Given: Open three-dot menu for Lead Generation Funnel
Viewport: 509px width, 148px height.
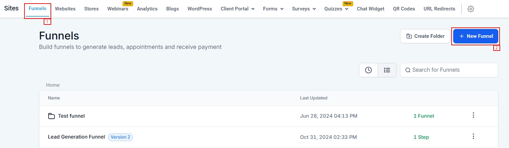Looking at the screenshot, I should click(473, 137).
